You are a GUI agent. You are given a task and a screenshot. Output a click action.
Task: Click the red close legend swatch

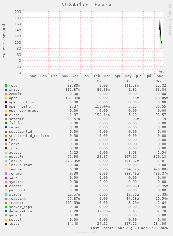tap(6, 115)
